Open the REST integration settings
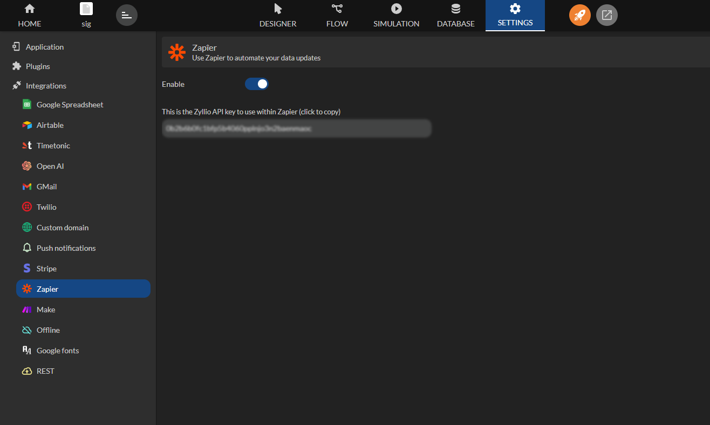The image size is (710, 425). pos(84,371)
